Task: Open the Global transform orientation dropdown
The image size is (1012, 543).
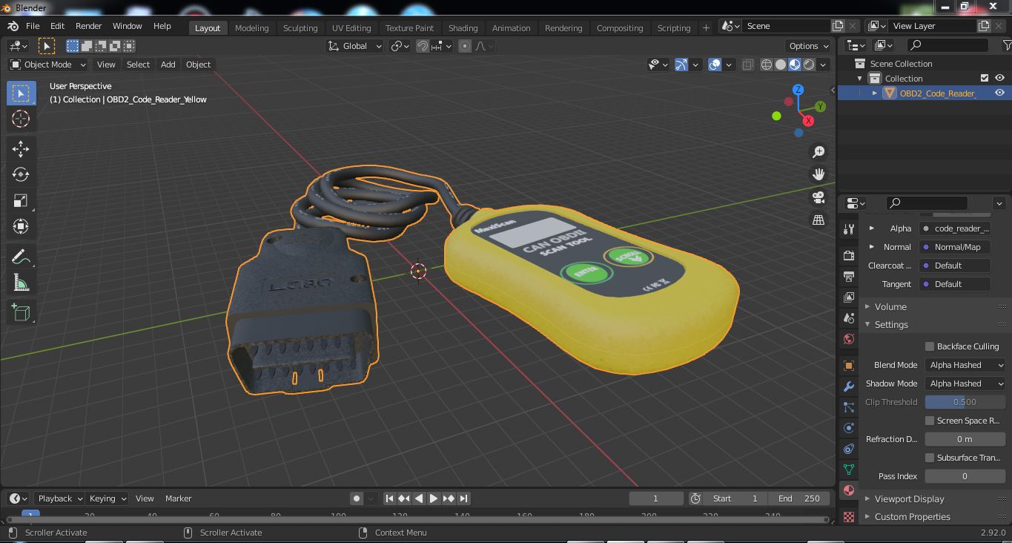Action: tap(355, 46)
